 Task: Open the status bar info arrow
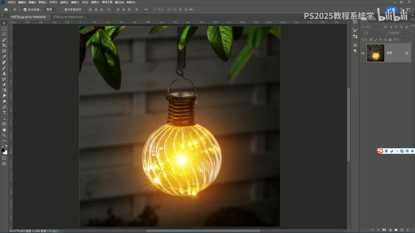coord(58,231)
